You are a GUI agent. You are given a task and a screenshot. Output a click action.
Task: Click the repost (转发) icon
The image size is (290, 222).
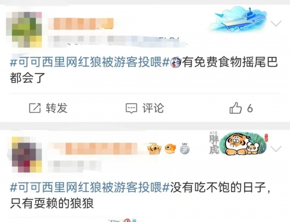(35, 108)
